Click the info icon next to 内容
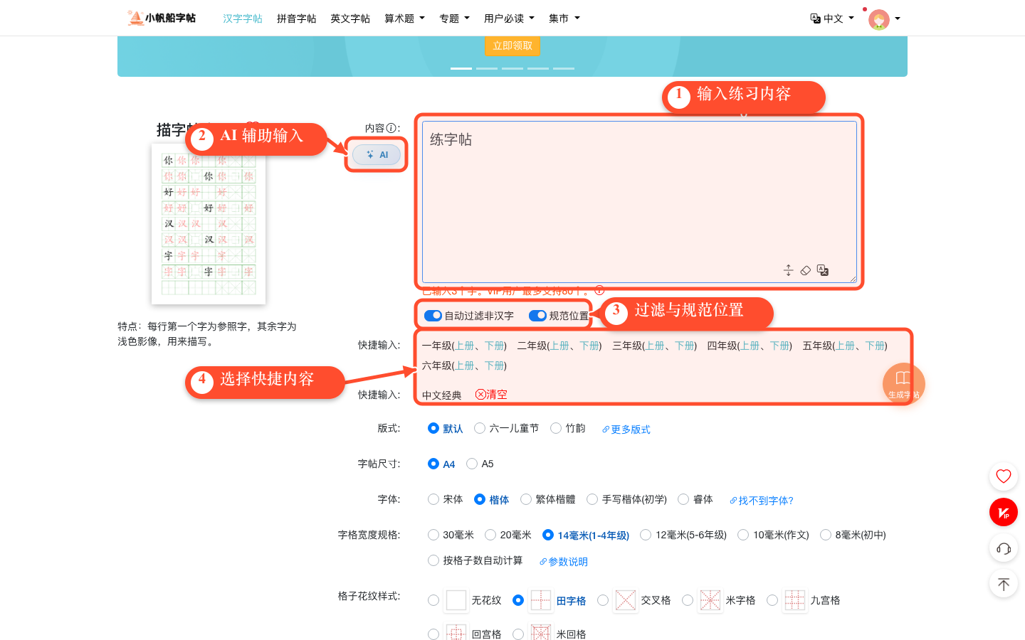1025x640 pixels. 391,128
